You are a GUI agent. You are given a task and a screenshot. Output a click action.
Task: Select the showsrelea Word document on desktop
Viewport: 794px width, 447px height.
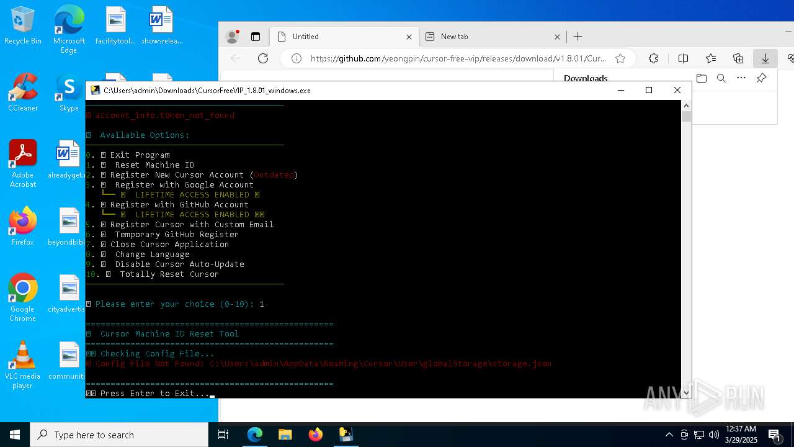pyautogui.click(x=161, y=26)
